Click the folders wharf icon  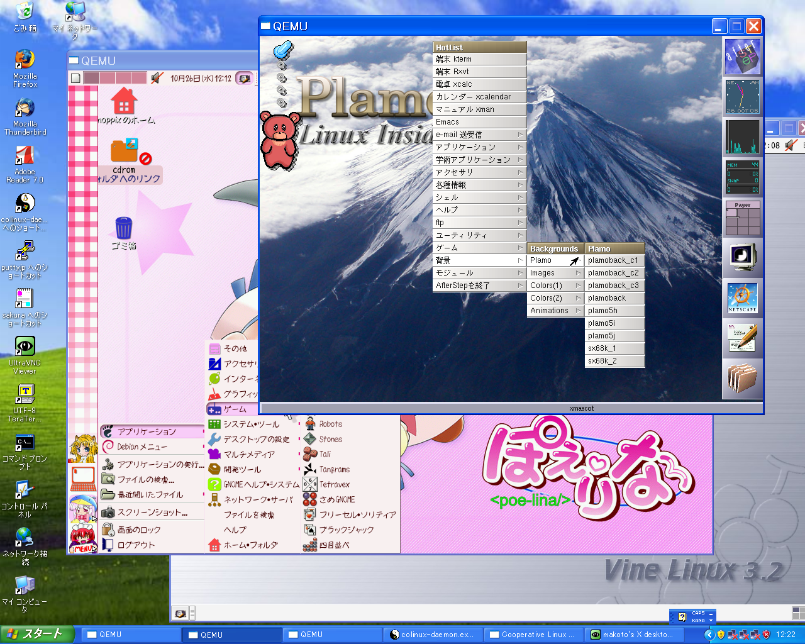tap(743, 379)
